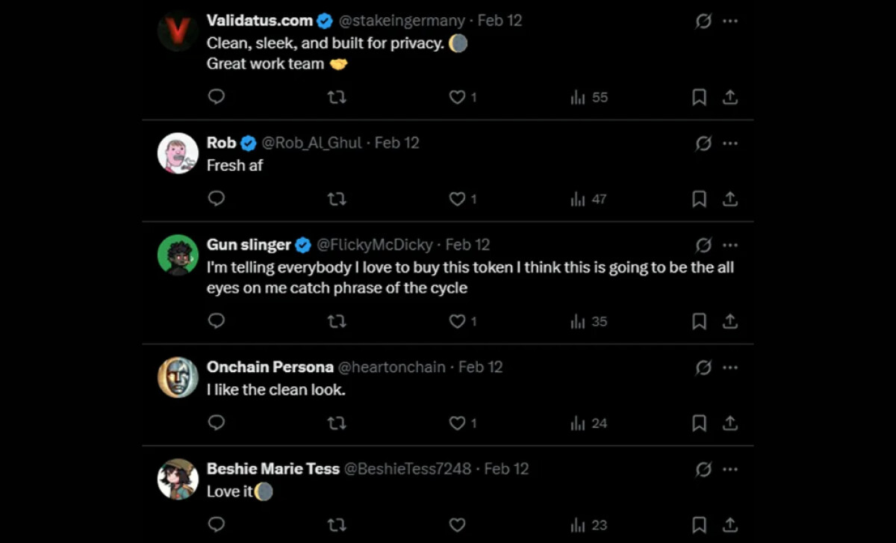896x543 pixels.
Task: Bookmark Onchain Persona's tweet
Action: pos(699,423)
